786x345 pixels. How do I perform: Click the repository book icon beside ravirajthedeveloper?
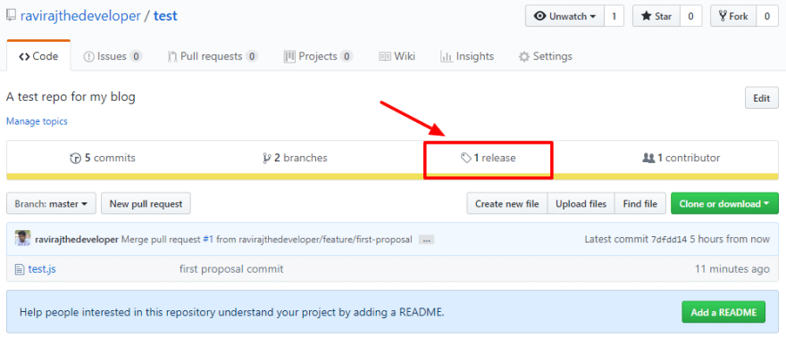pyautogui.click(x=11, y=16)
